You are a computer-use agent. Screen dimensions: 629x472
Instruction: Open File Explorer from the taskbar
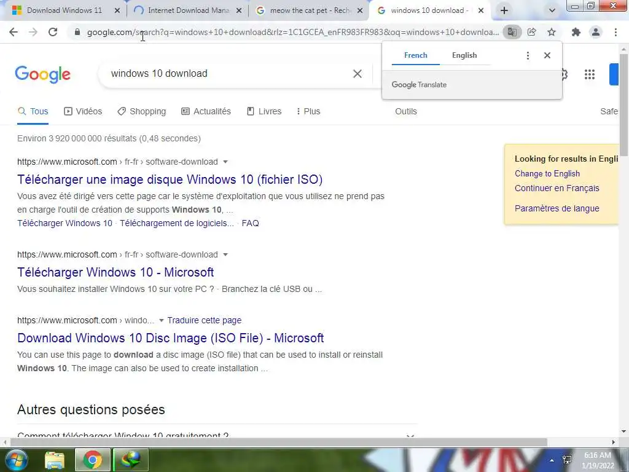tap(54, 460)
